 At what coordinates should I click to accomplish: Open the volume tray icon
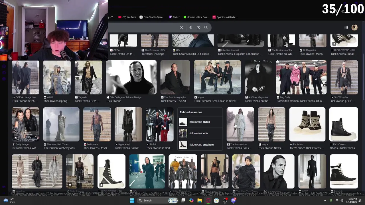click(x=342, y=200)
